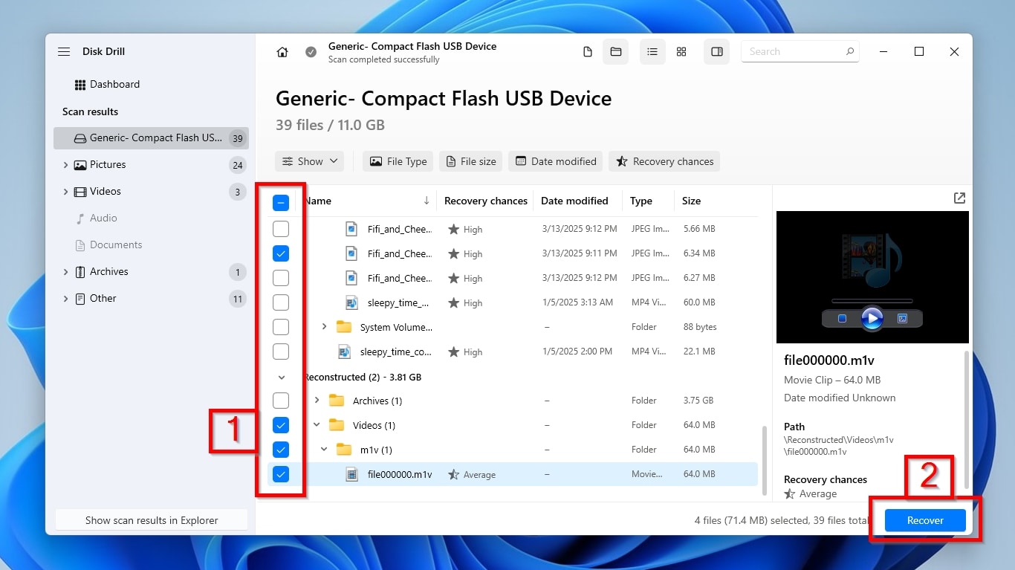Sort by Type column header
This screenshot has height=570, width=1015.
coord(641,201)
